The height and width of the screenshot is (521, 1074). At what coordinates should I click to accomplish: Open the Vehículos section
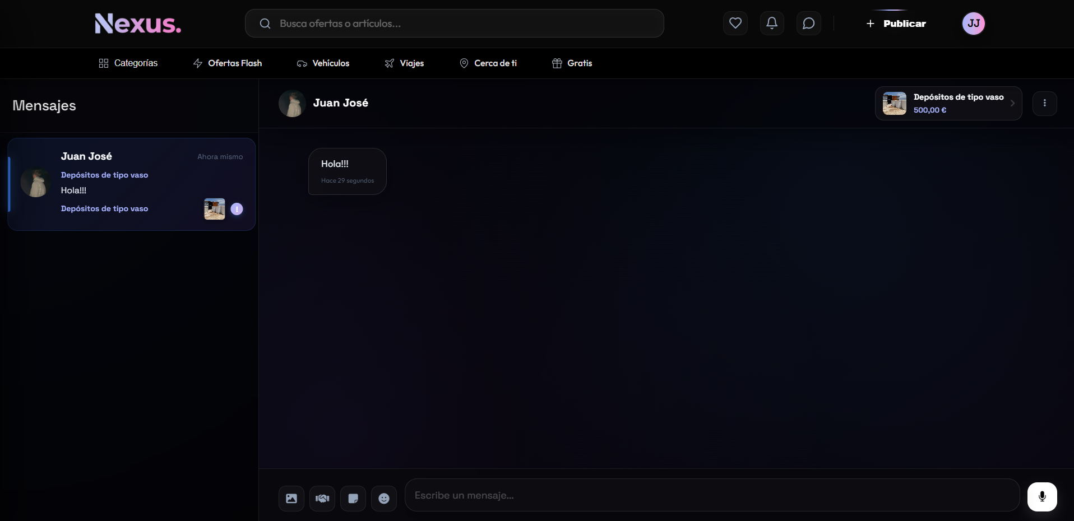click(323, 63)
